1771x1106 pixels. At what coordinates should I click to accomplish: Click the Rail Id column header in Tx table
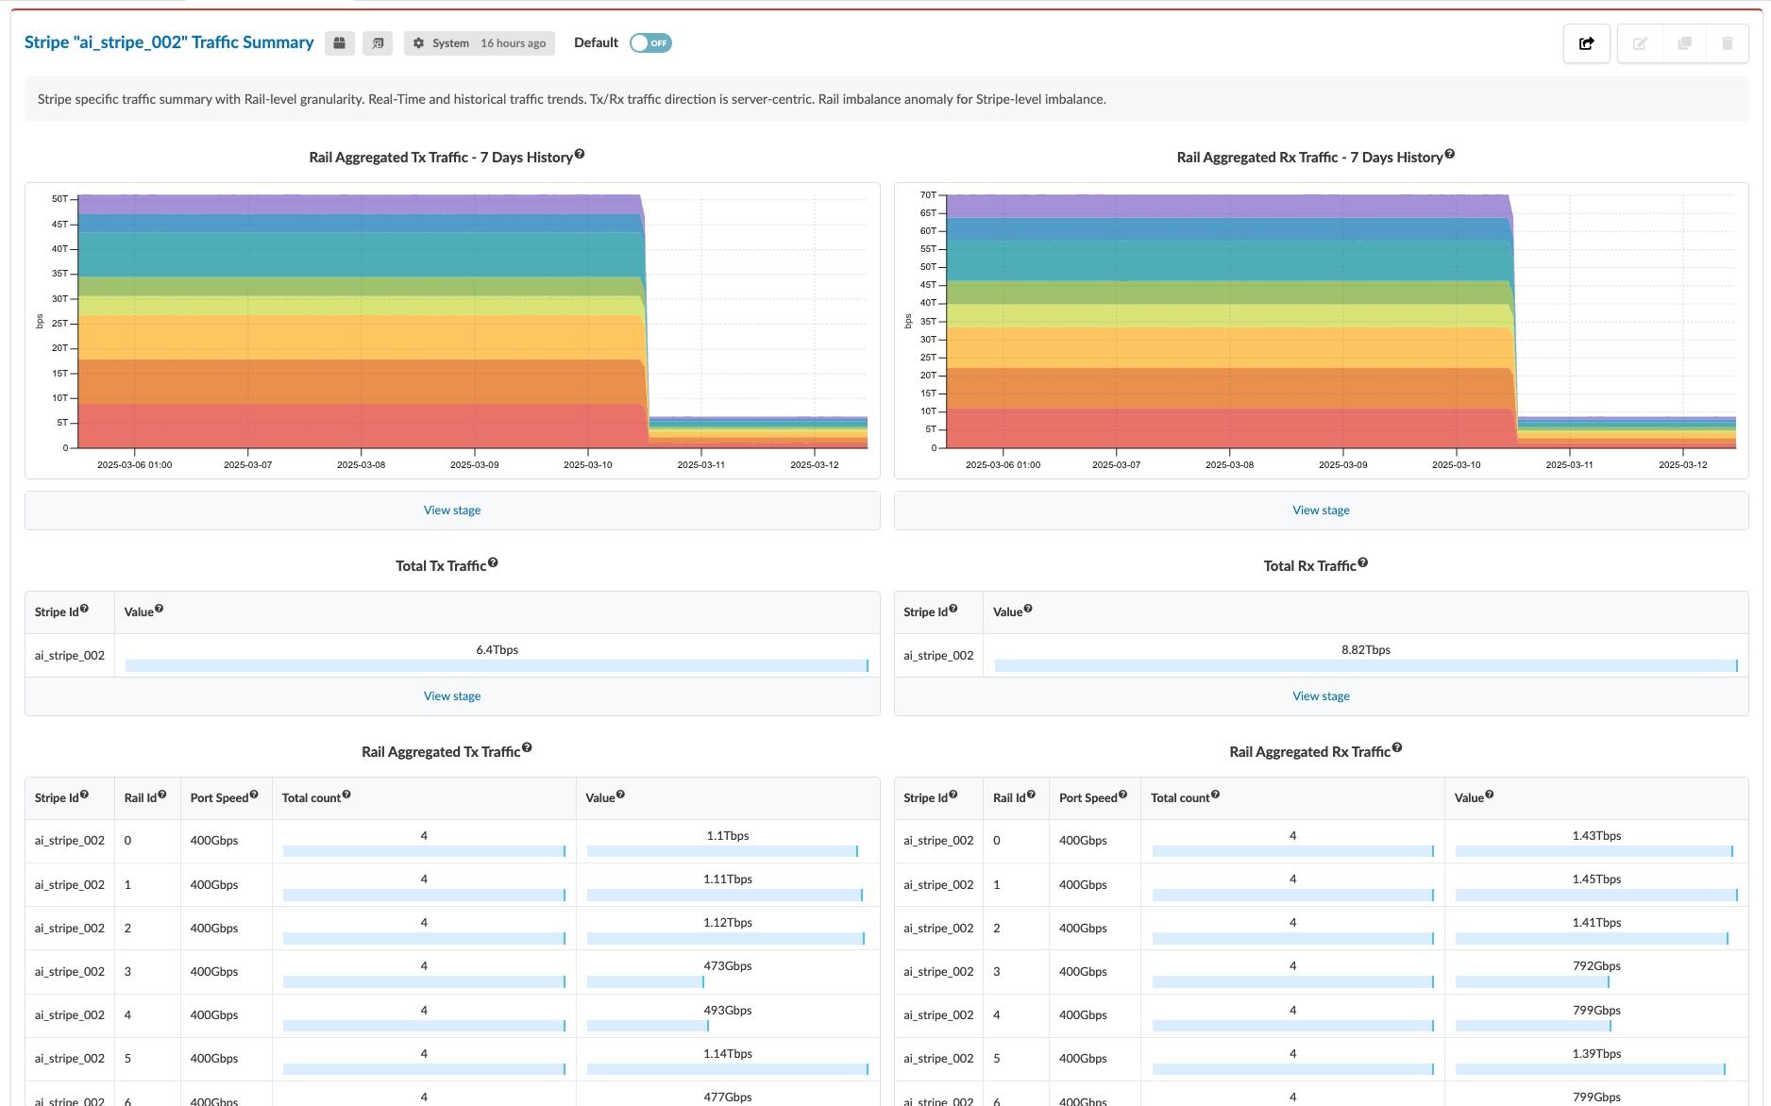140,798
